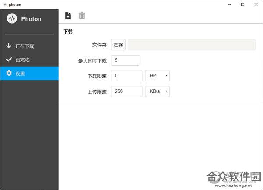Screen dimensions: 263x190
Task: Click the 下载限速 label
Action: (97, 76)
